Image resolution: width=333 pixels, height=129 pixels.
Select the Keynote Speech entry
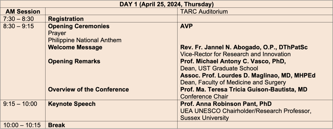coord(72,104)
